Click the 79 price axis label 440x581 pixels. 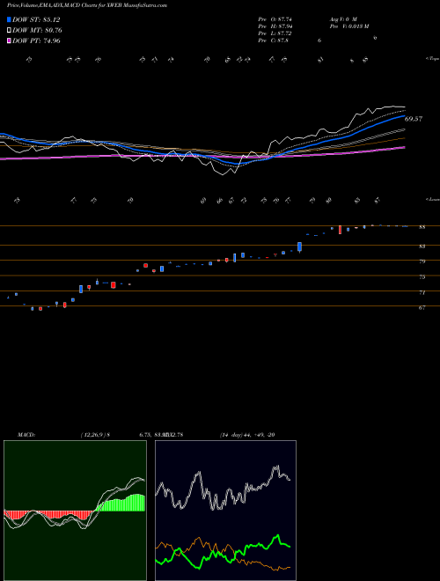pyautogui.click(x=422, y=261)
